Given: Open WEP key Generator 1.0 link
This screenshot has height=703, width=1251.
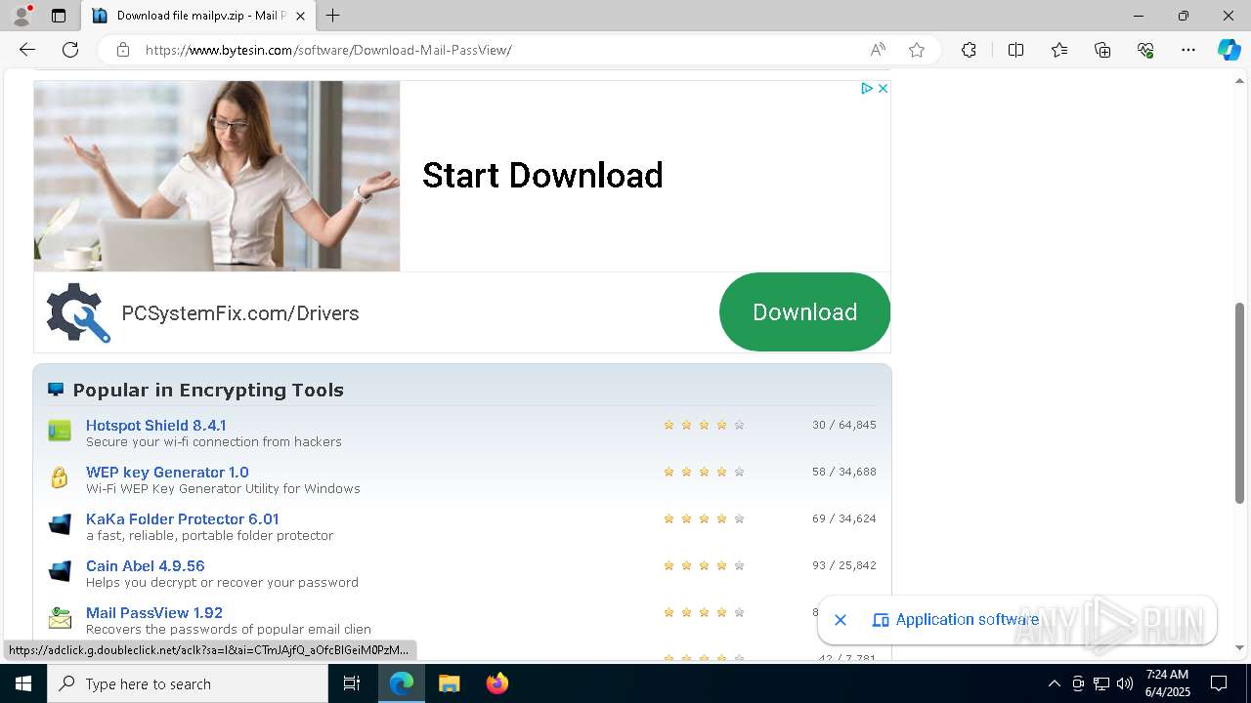Looking at the screenshot, I should 167,472.
